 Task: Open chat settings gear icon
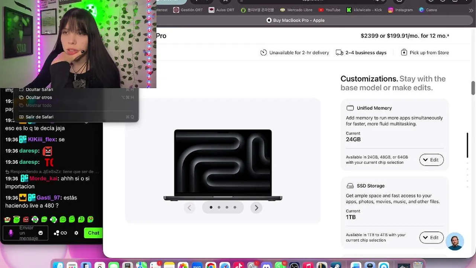coord(76,233)
